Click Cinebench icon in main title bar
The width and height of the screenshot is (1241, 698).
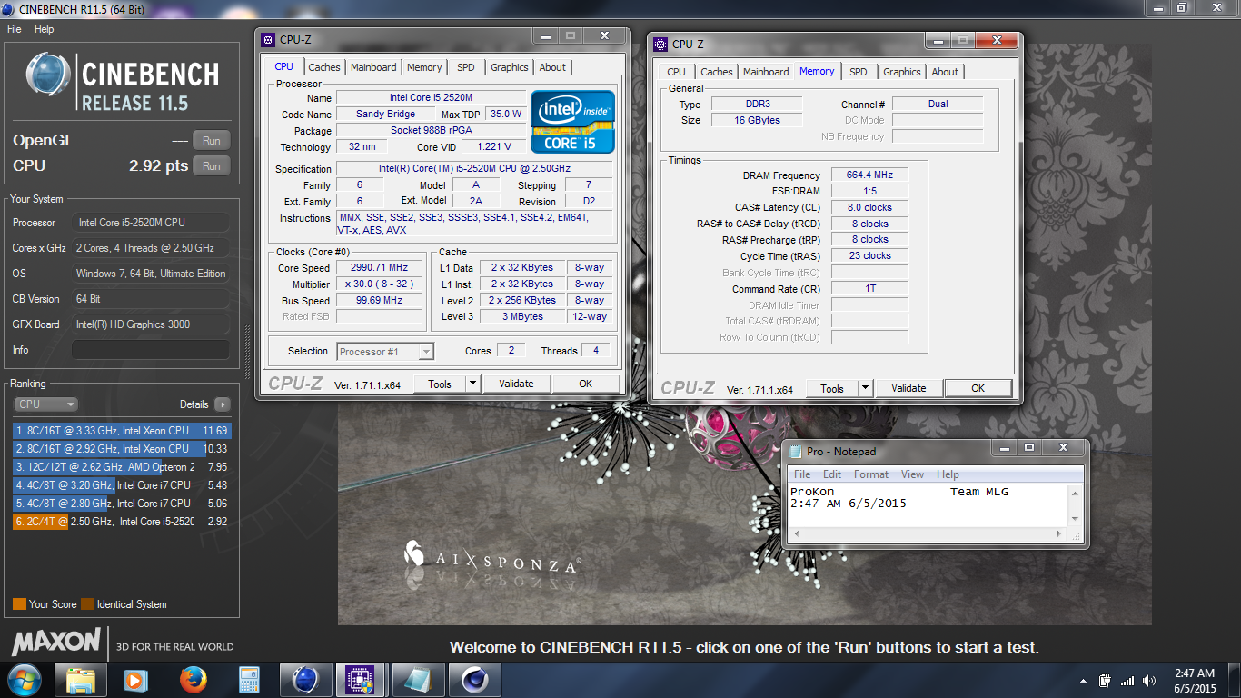[9, 8]
